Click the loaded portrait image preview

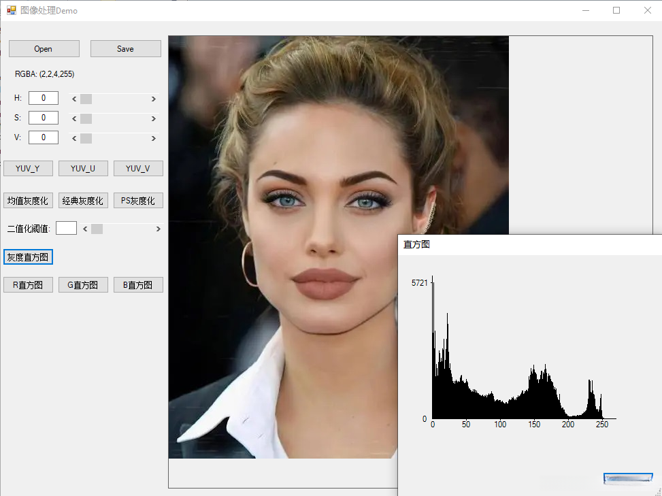tap(339, 247)
